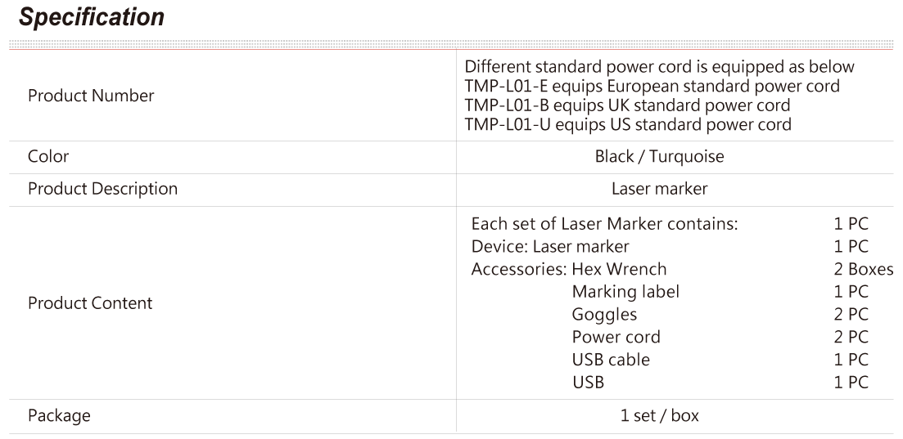This screenshot has height=439, width=903.
Task: Click the TMP-L01-E European power cord line
Action: [652, 87]
